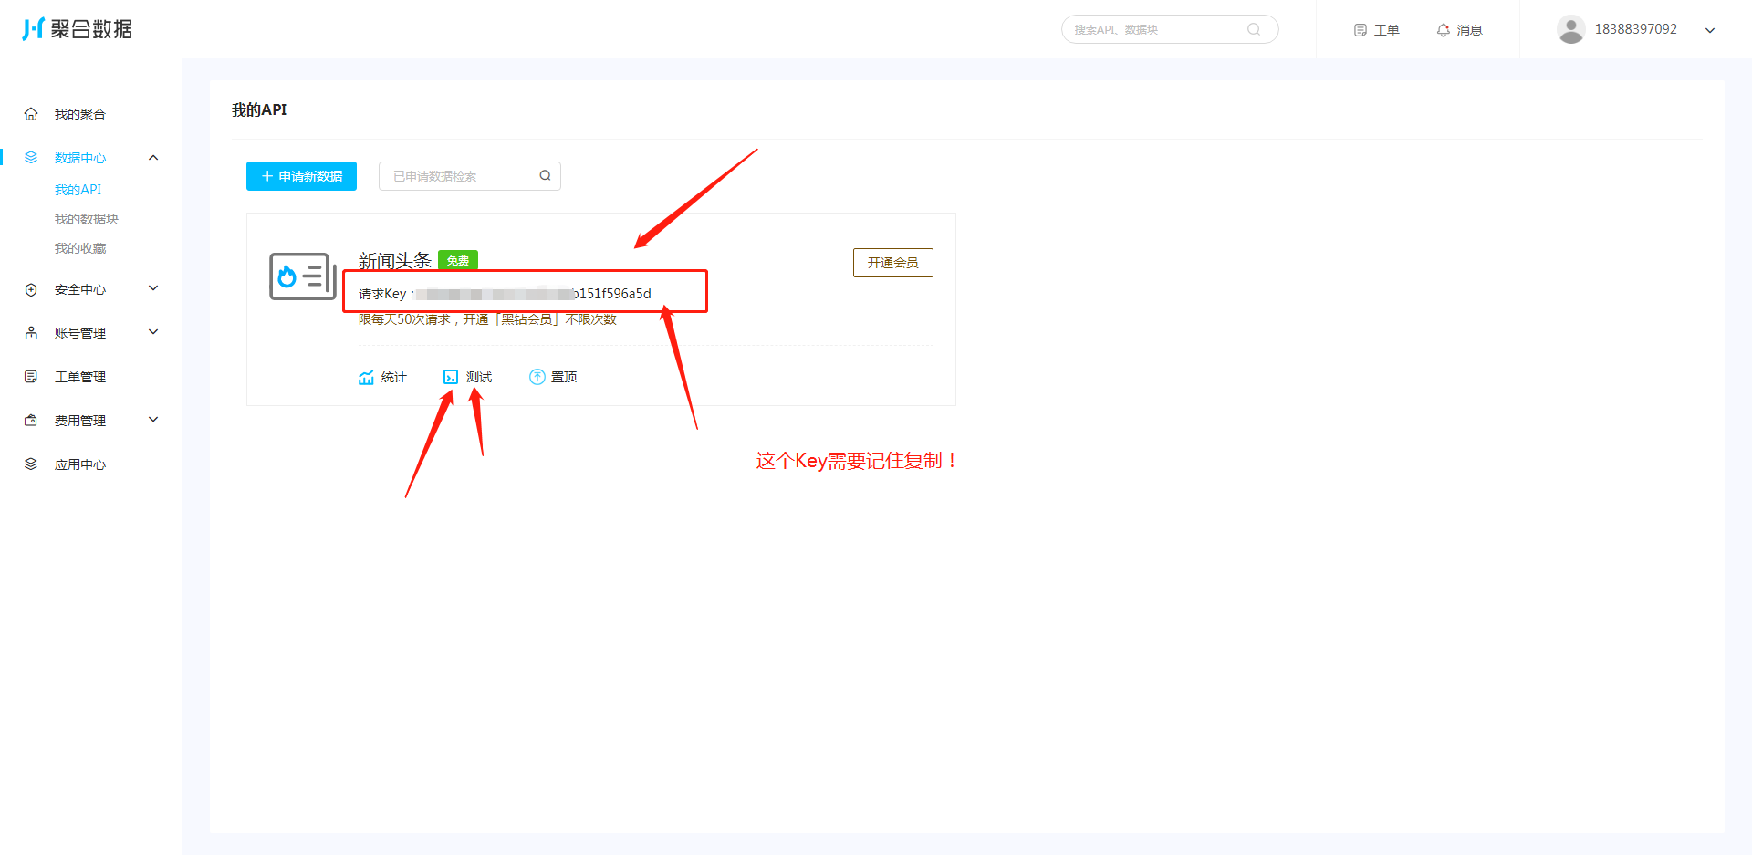The width and height of the screenshot is (1752, 855).
Task: Open 工单管理 menu item
Action: (80, 377)
